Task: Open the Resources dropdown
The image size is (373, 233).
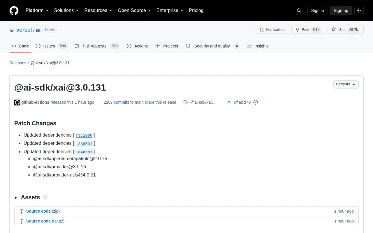Action: [98, 10]
